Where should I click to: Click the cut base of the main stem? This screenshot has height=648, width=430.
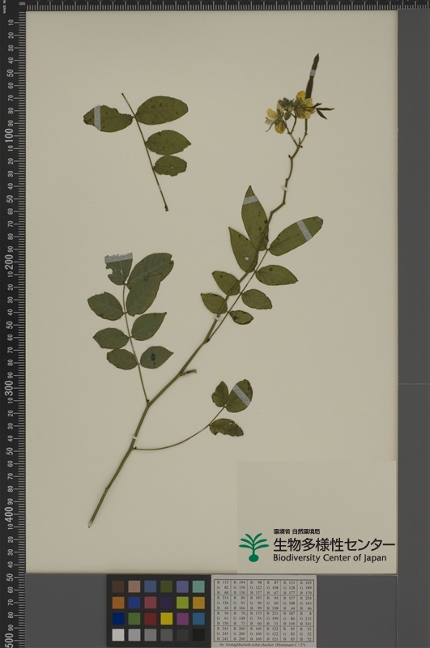[91, 523]
